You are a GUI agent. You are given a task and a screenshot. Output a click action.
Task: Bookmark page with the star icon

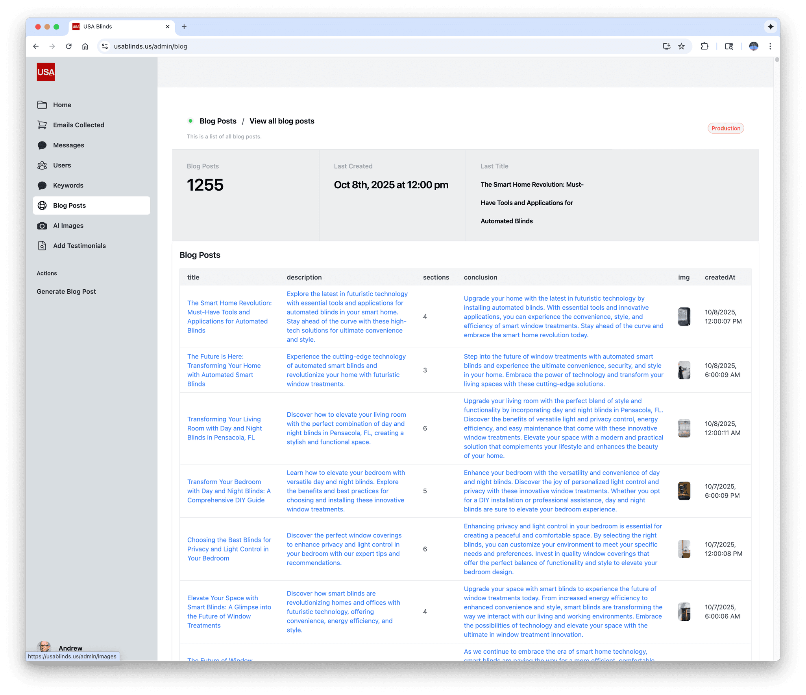coord(682,46)
